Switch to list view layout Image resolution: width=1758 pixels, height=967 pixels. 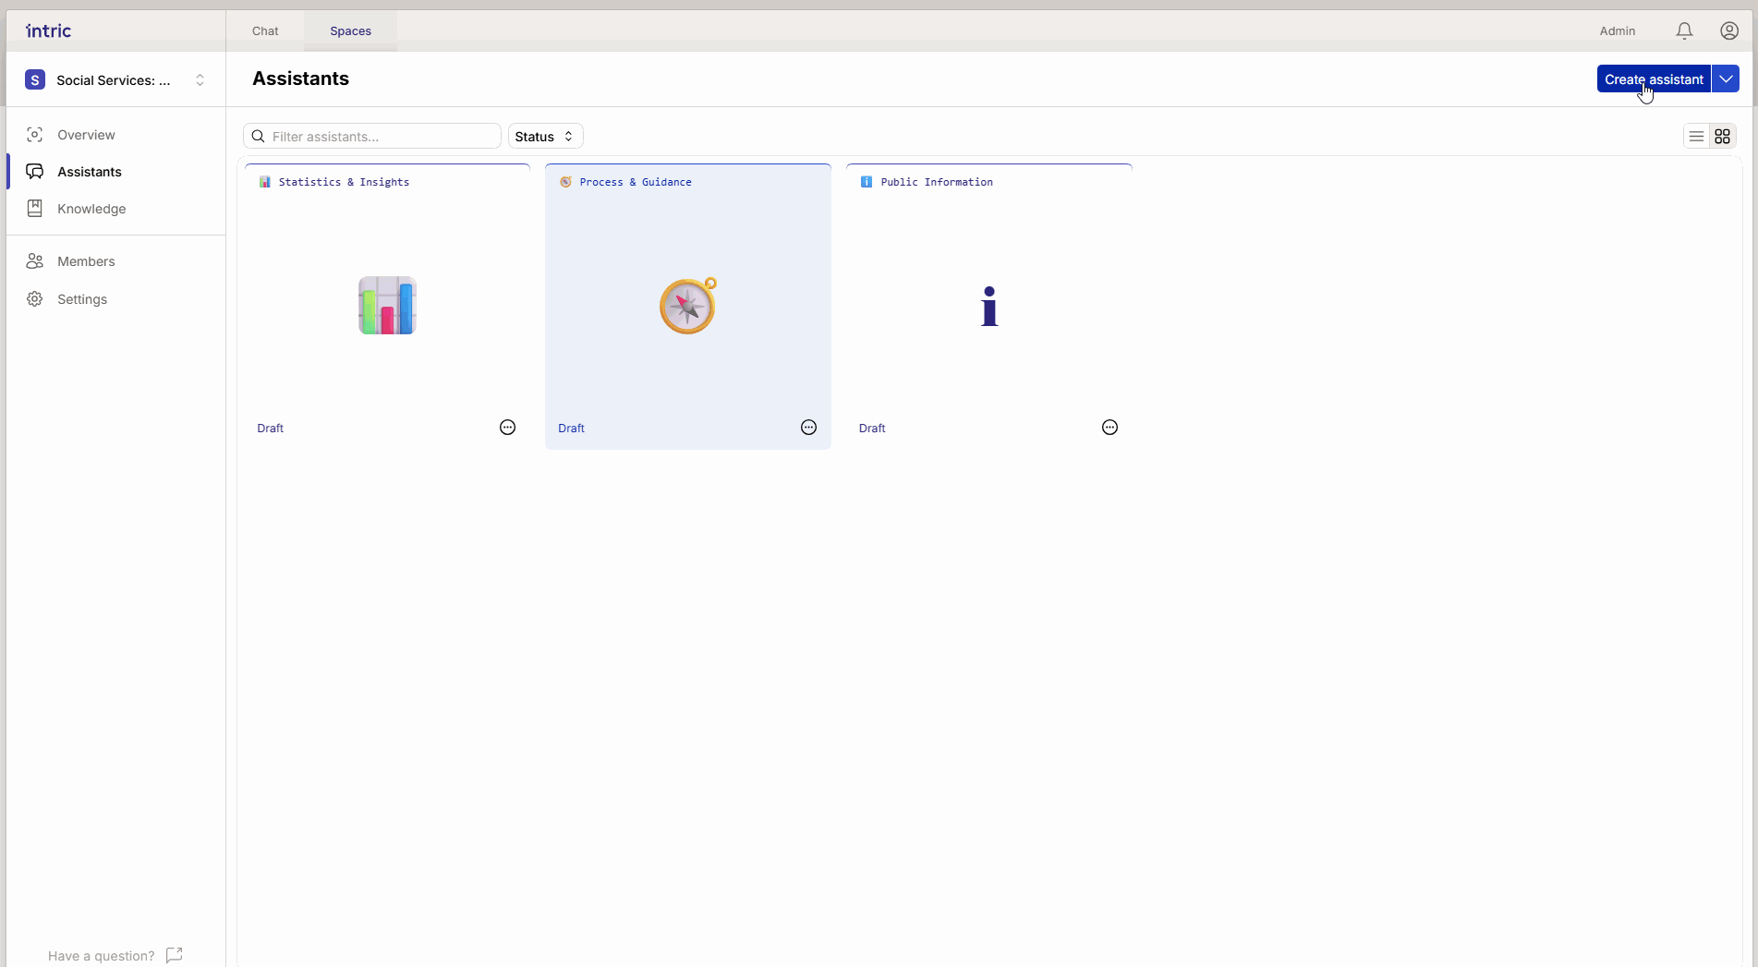coord(1696,137)
